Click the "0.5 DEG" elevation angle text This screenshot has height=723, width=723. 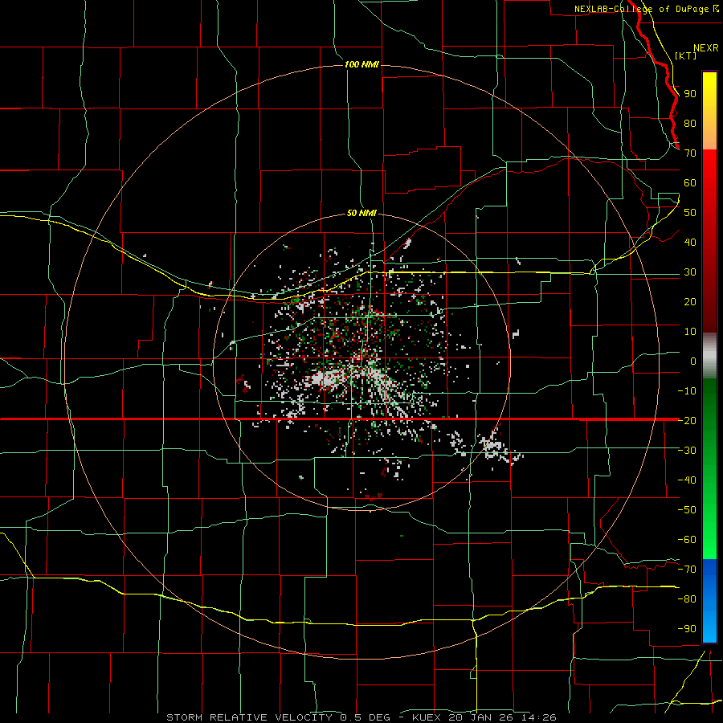(x=366, y=717)
